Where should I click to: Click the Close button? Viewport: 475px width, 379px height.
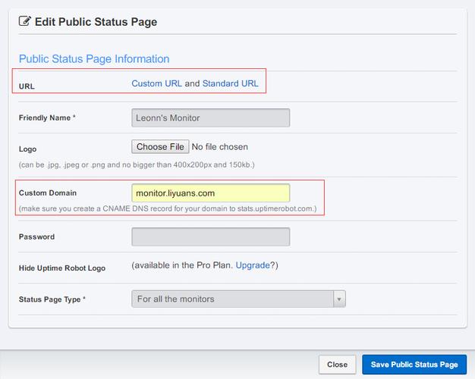click(337, 365)
